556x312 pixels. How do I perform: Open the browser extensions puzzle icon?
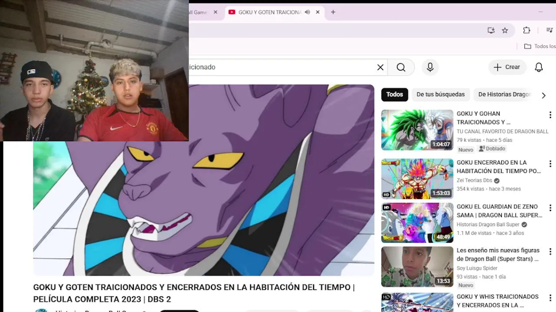(526, 30)
